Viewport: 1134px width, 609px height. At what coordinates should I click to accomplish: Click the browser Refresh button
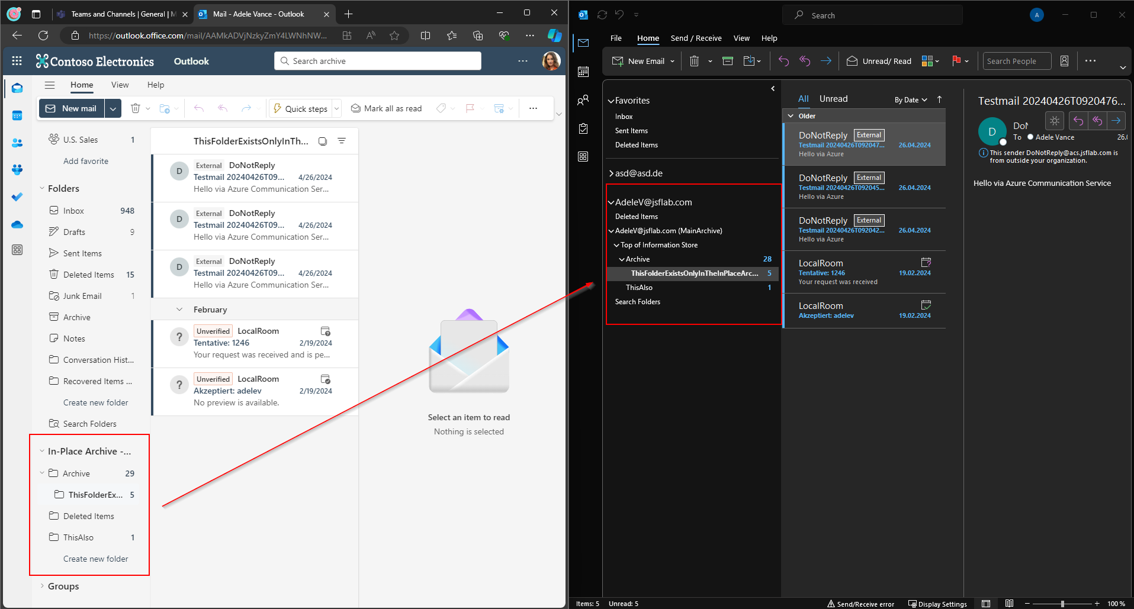click(43, 36)
